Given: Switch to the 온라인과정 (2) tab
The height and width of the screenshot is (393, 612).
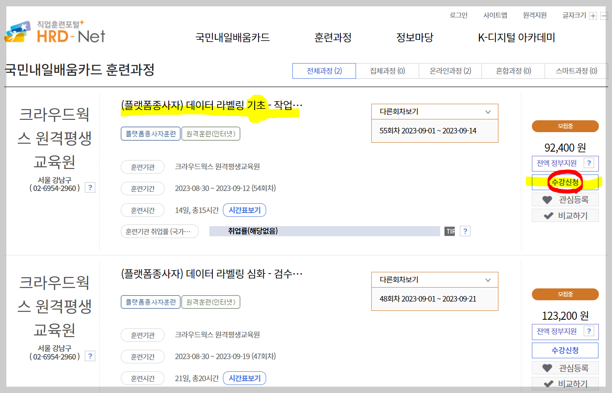Looking at the screenshot, I should coord(450,71).
